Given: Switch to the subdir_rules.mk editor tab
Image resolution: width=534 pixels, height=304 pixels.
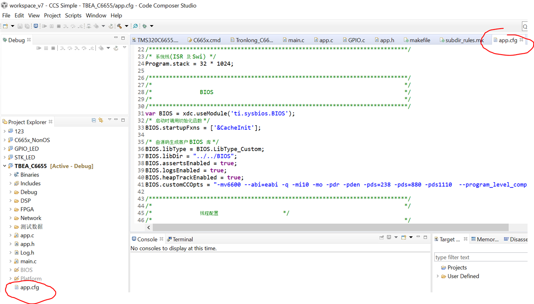Looking at the screenshot, I should tap(461, 40).
